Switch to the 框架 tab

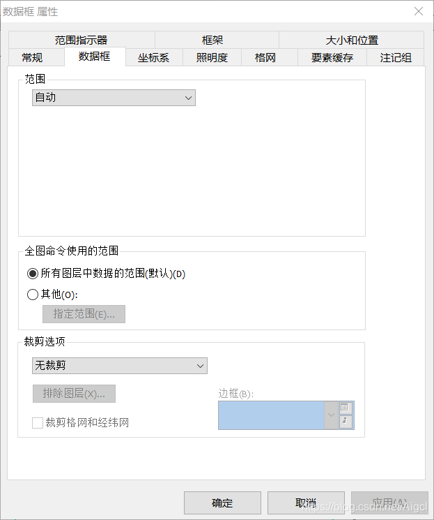[x=217, y=40]
